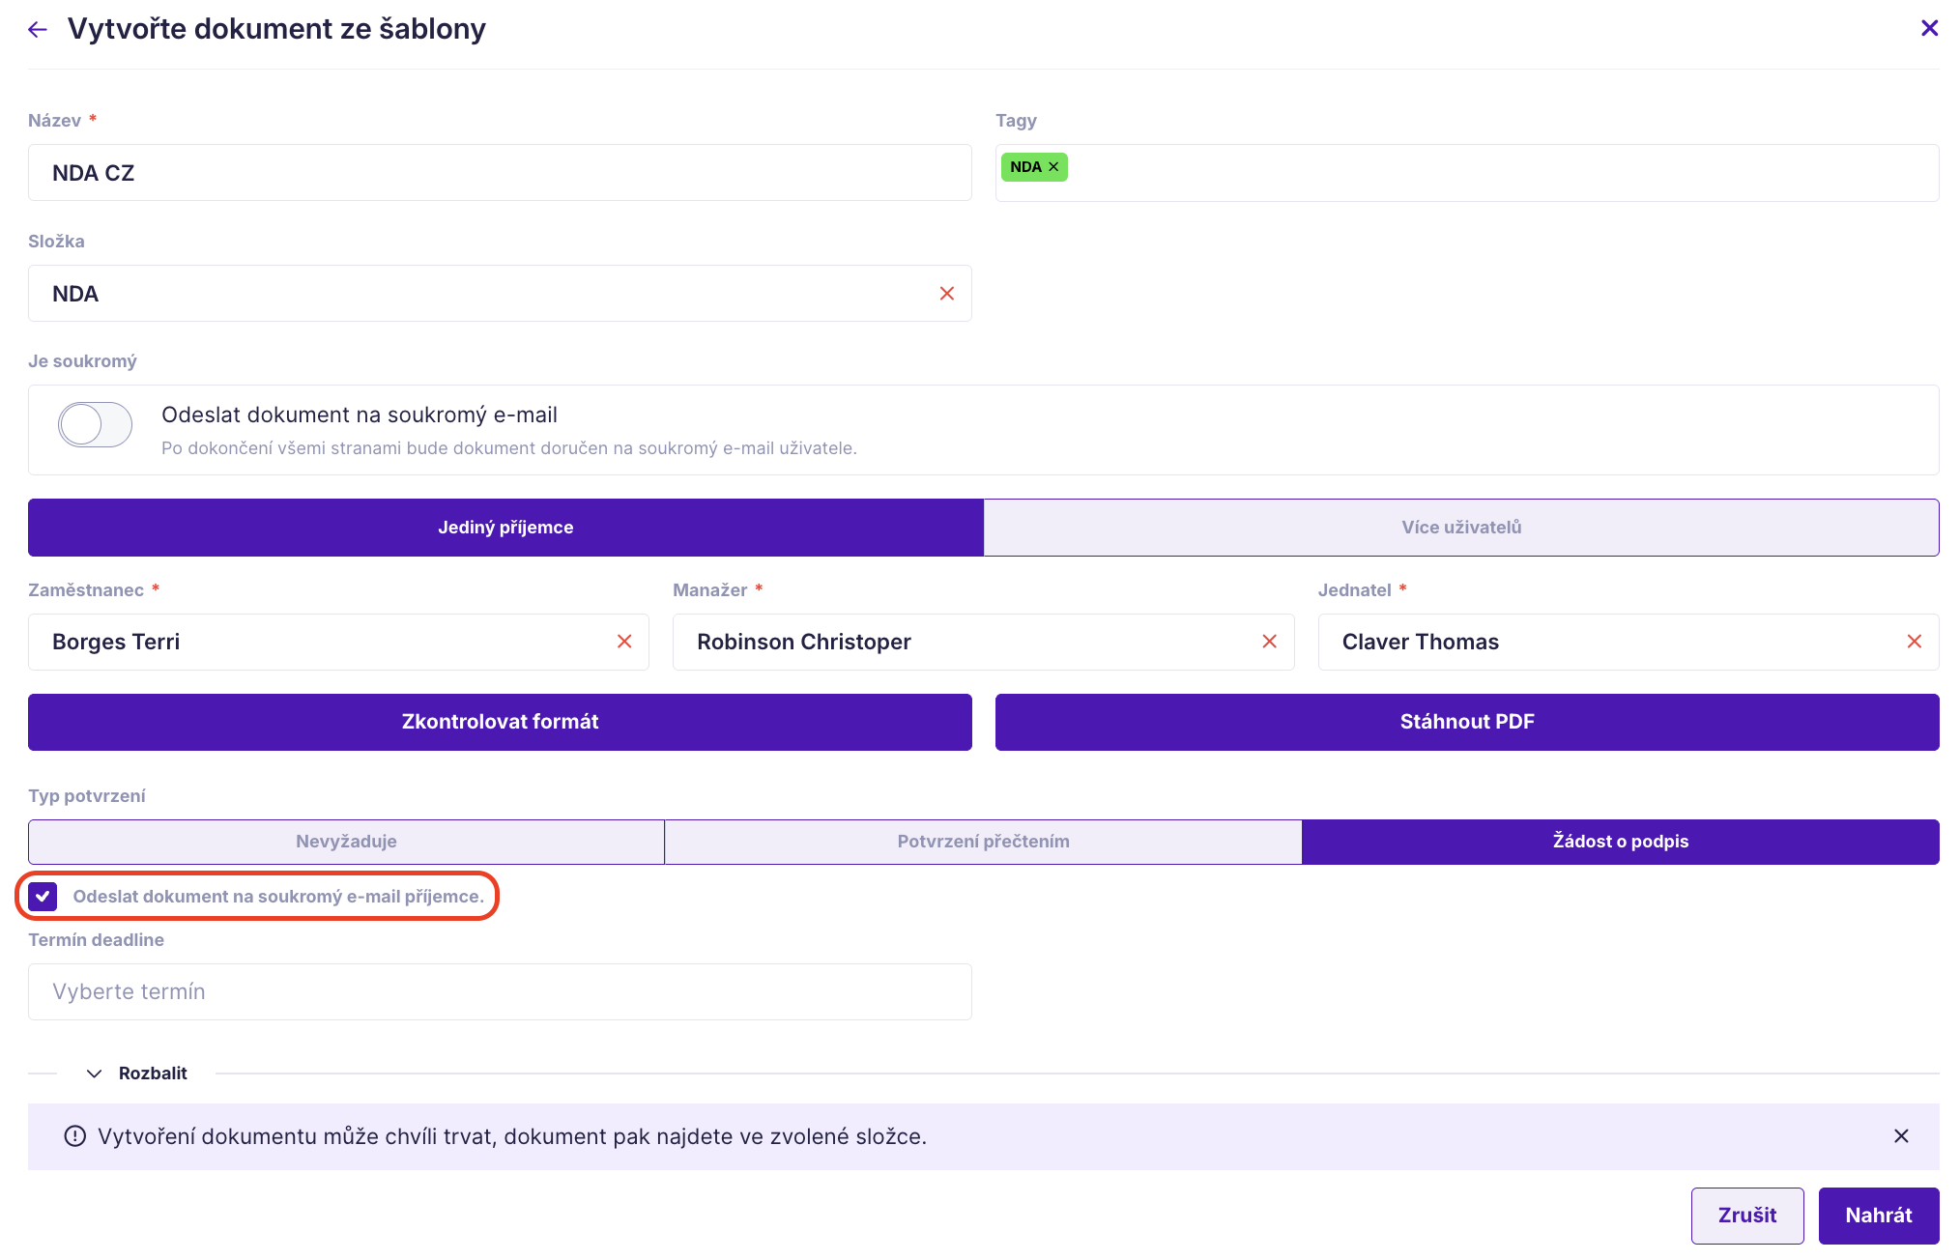Clear the NDA folder selection
Screen dimensions: 1960x1260
click(x=946, y=294)
